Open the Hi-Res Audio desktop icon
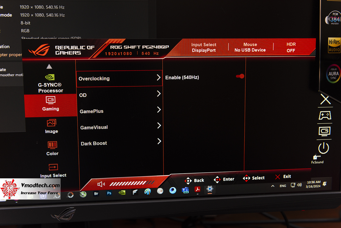 (334, 45)
